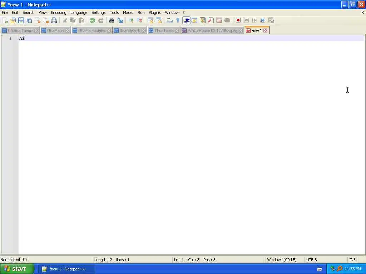Toggle file monitoring eye icon
Image resolution: width=366 pixels, height=274 pixels.
point(227,20)
